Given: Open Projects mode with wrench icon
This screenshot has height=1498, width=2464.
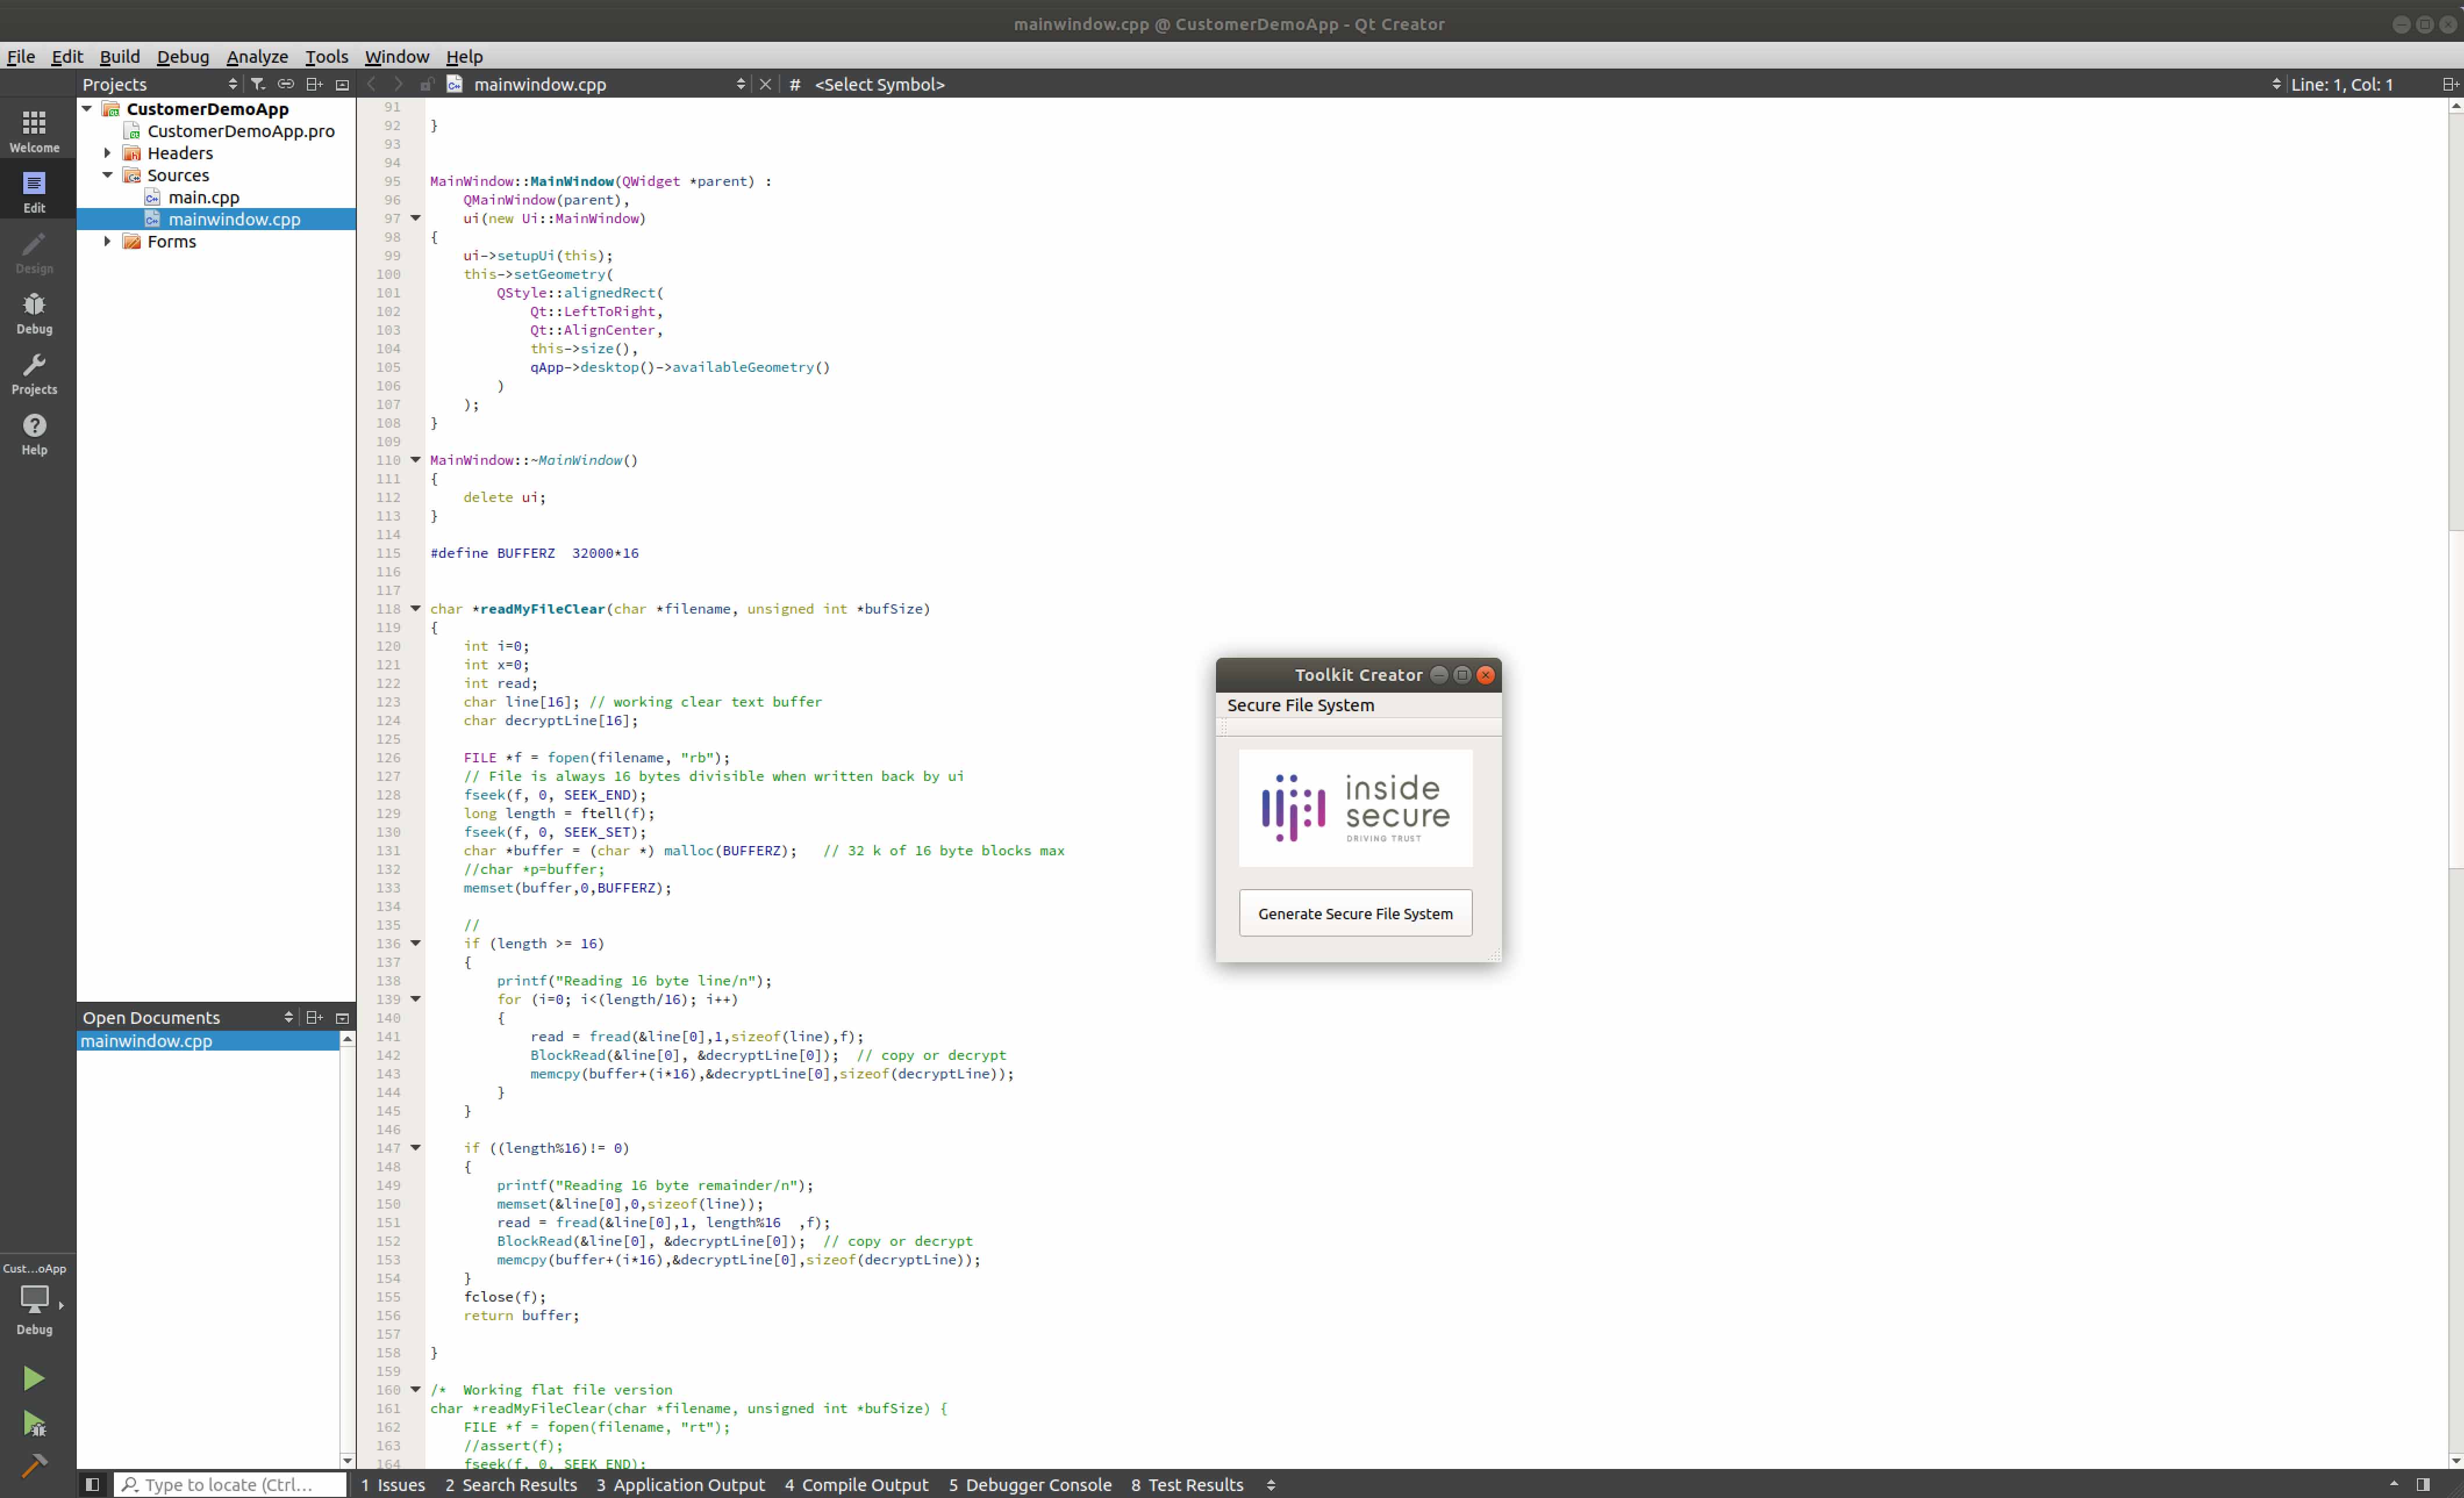Looking at the screenshot, I should point(34,372).
